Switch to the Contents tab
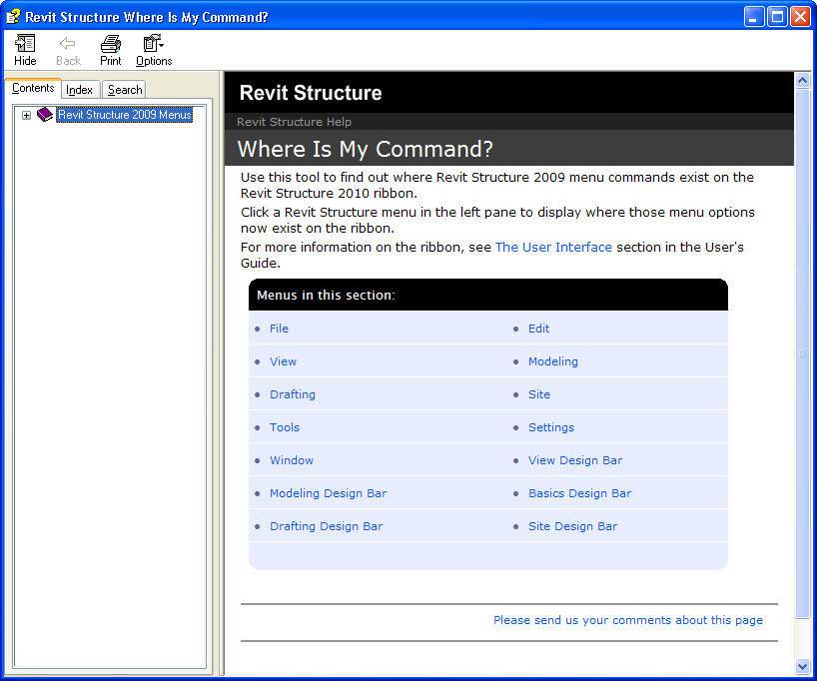Screen dimensions: 817x681 (33, 88)
